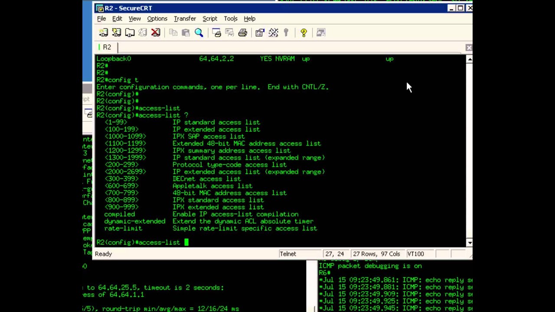Click the 'dynamic-extended' option line
The width and height of the screenshot is (555, 312).
(x=209, y=221)
